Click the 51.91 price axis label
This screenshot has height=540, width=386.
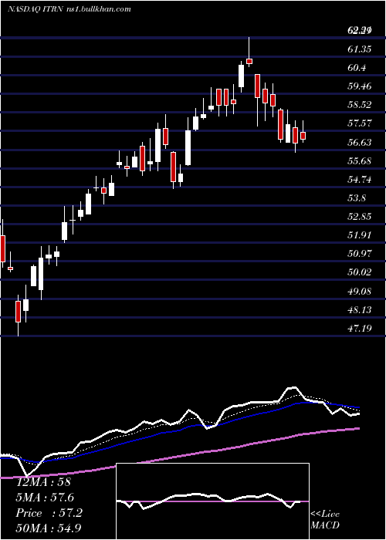[360, 235]
